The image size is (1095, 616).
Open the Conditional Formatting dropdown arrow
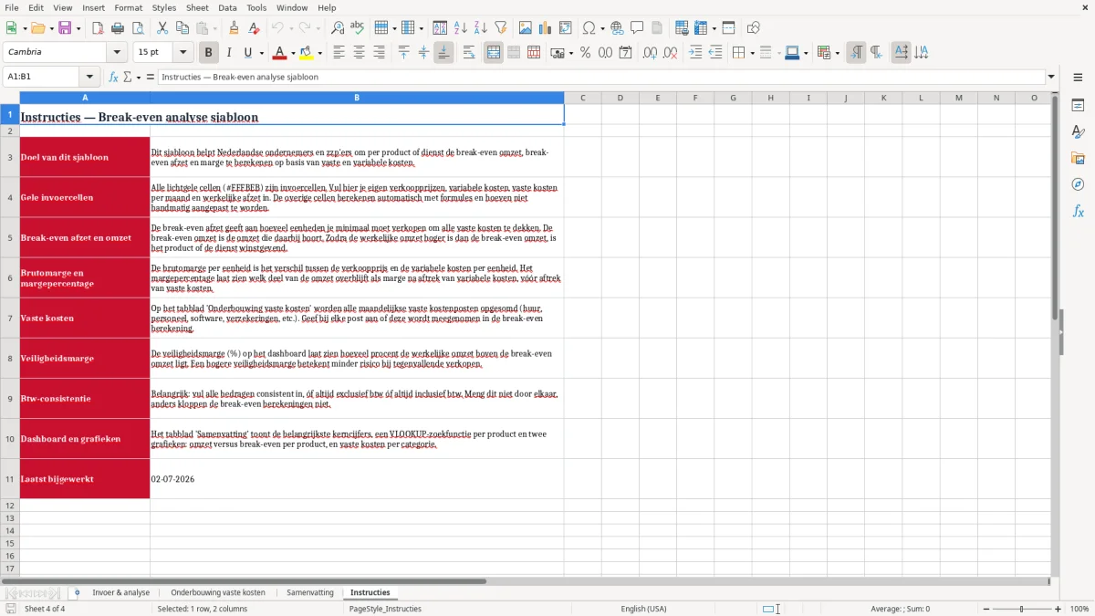tap(836, 53)
